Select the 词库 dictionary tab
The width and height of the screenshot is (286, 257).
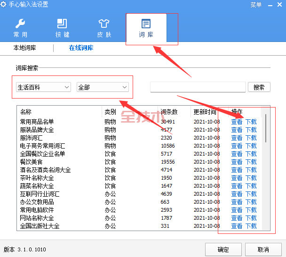click(x=146, y=28)
